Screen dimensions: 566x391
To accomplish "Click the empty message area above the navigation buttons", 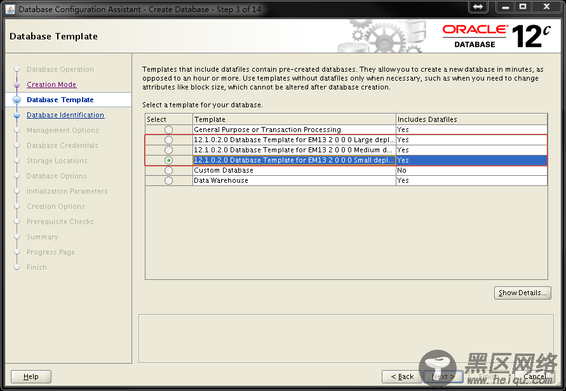I will [x=346, y=339].
